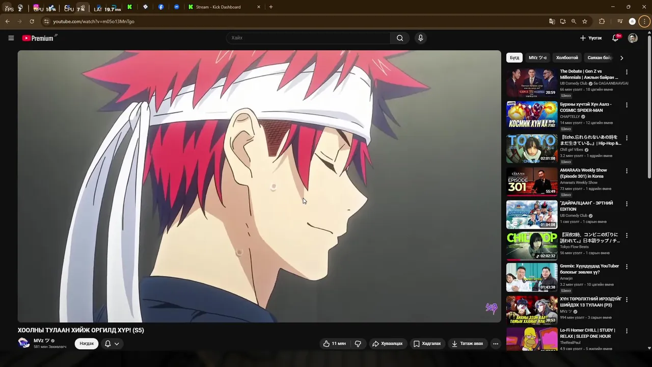
Task: Like the video with thumbs up
Action: tap(334, 344)
